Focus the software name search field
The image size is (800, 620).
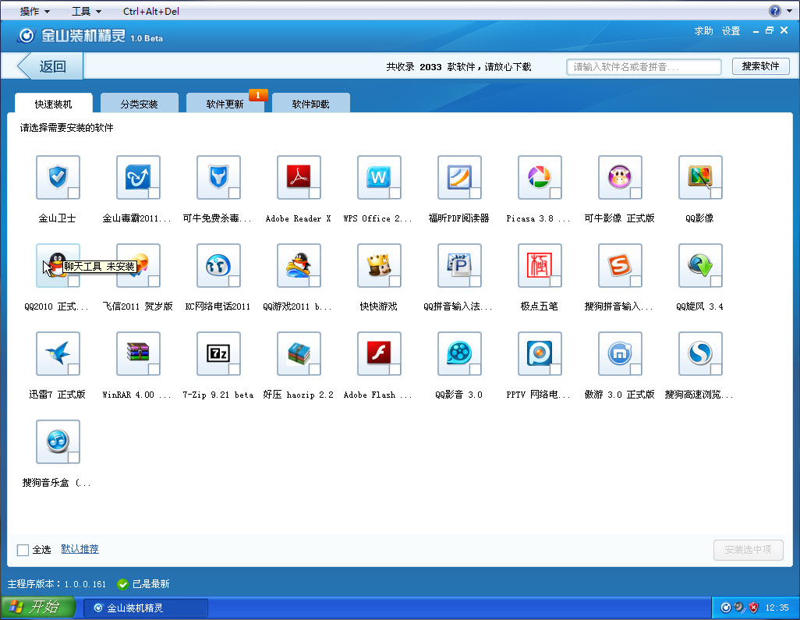click(x=643, y=67)
